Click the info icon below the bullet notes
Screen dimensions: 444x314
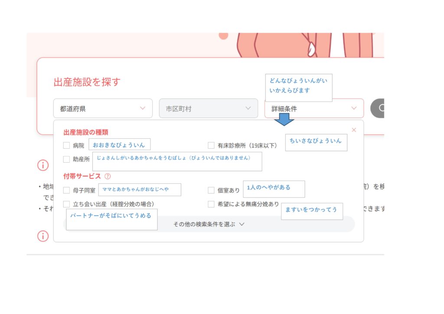tap(43, 236)
